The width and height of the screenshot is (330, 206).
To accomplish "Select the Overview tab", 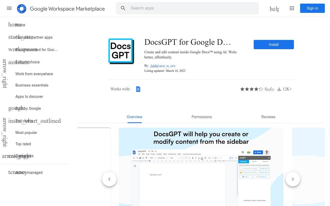I will (135, 117).
